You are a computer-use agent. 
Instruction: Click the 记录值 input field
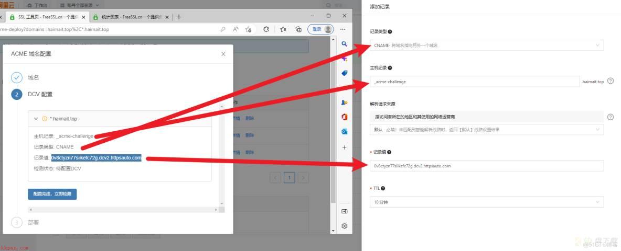[x=487, y=166]
